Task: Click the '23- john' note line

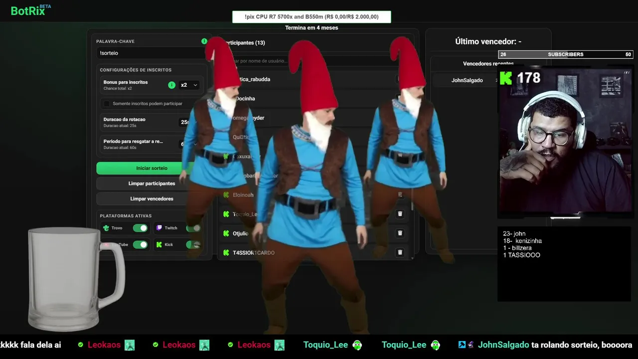Action: point(514,233)
